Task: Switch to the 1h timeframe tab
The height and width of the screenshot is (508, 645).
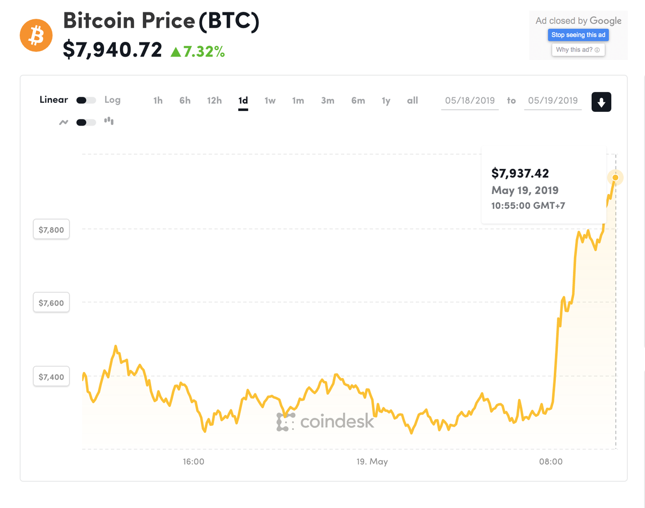Action: click(x=158, y=100)
